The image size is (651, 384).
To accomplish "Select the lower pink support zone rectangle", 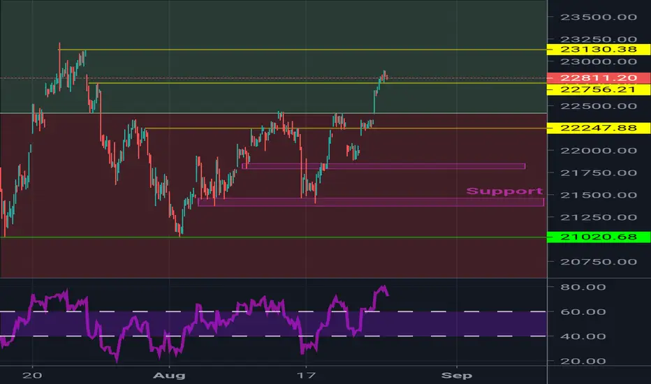I will point(371,202).
